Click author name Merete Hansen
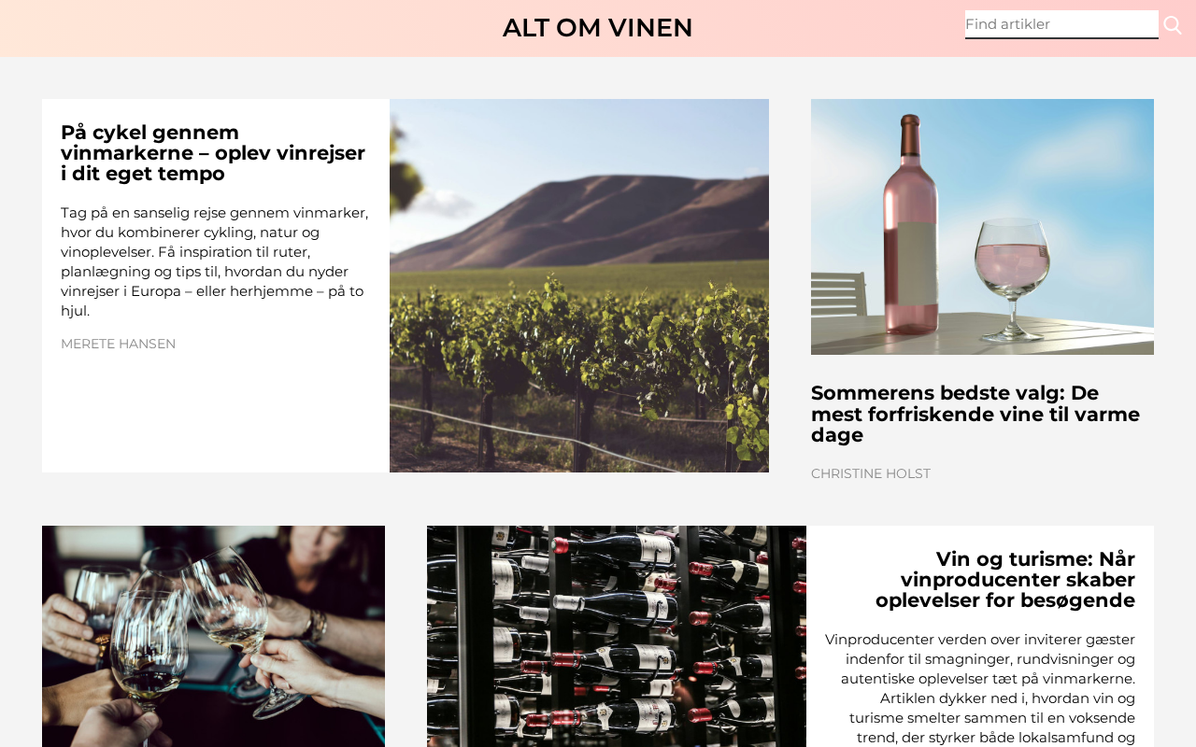Image resolution: width=1196 pixels, height=747 pixels. coord(118,344)
